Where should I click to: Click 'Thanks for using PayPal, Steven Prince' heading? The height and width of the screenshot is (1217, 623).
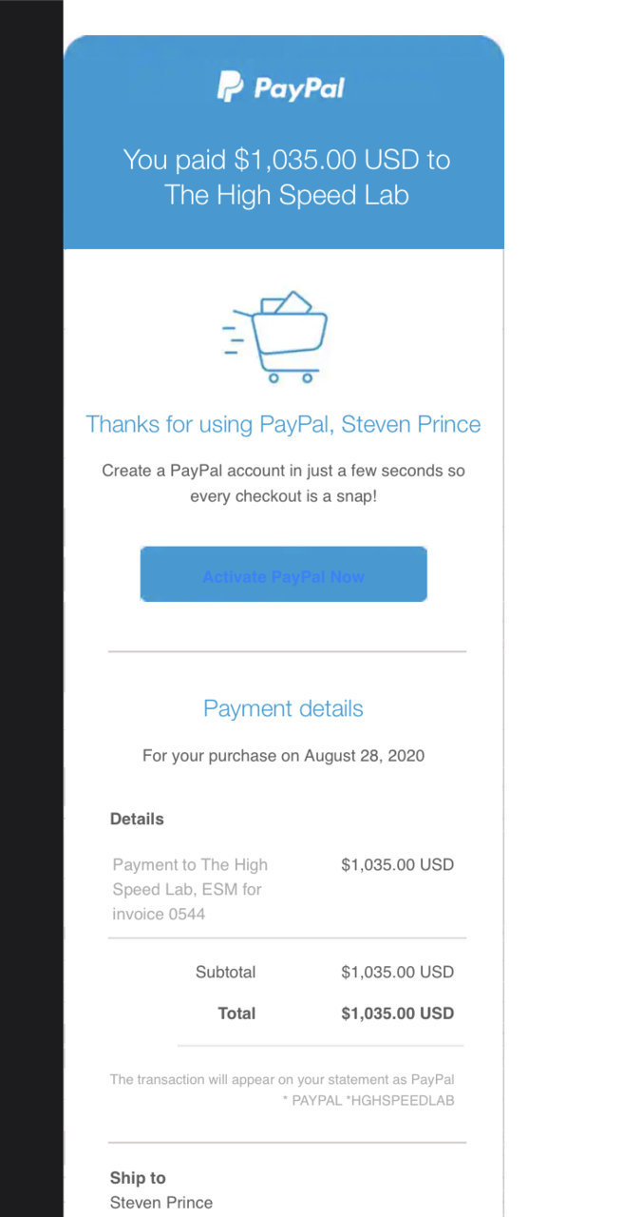pyautogui.click(x=283, y=424)
